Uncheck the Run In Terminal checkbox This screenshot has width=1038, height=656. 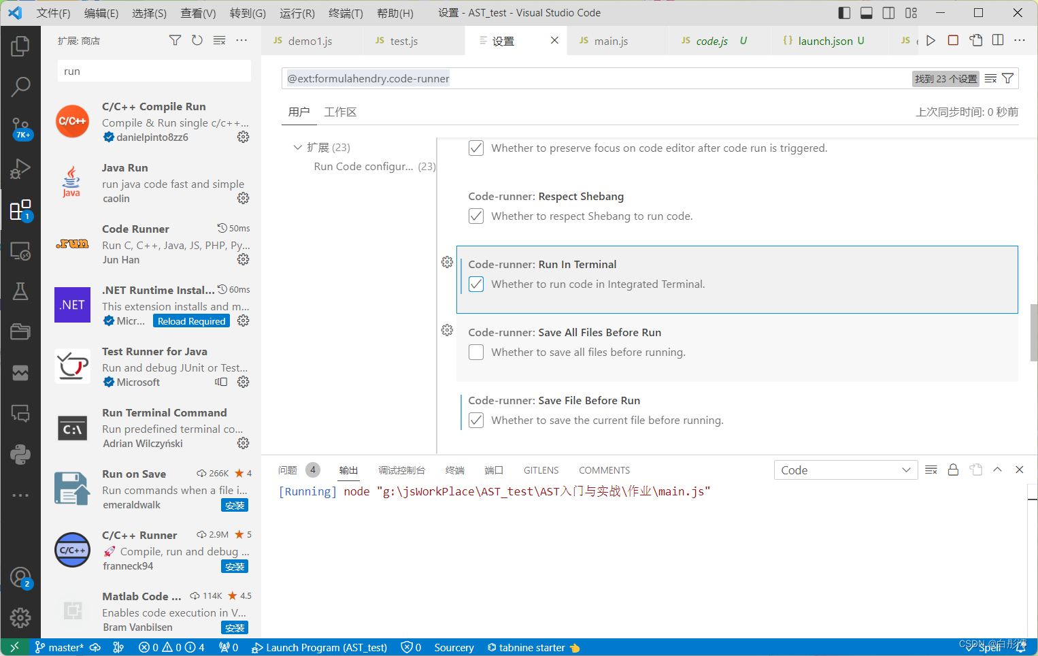tap(476, 284)
